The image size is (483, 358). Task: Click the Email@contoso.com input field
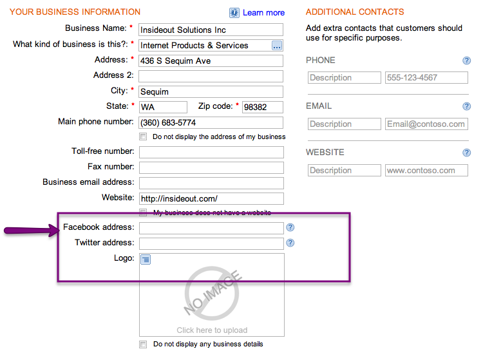(426, 124)
